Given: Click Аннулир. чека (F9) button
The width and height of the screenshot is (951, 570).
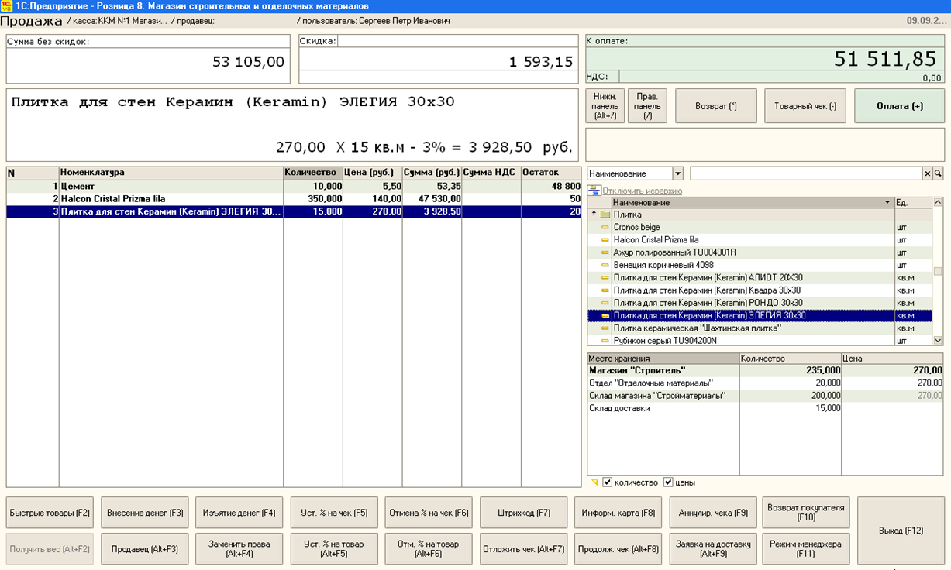Looking at the screenshot, I should click(x=713, y=513).
